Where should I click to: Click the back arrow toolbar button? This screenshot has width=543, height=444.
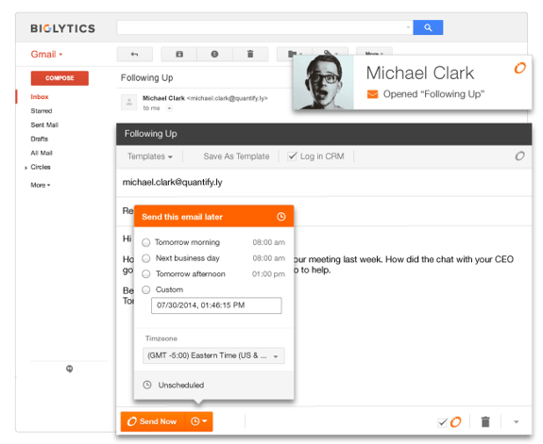click(x=134, y=54)
